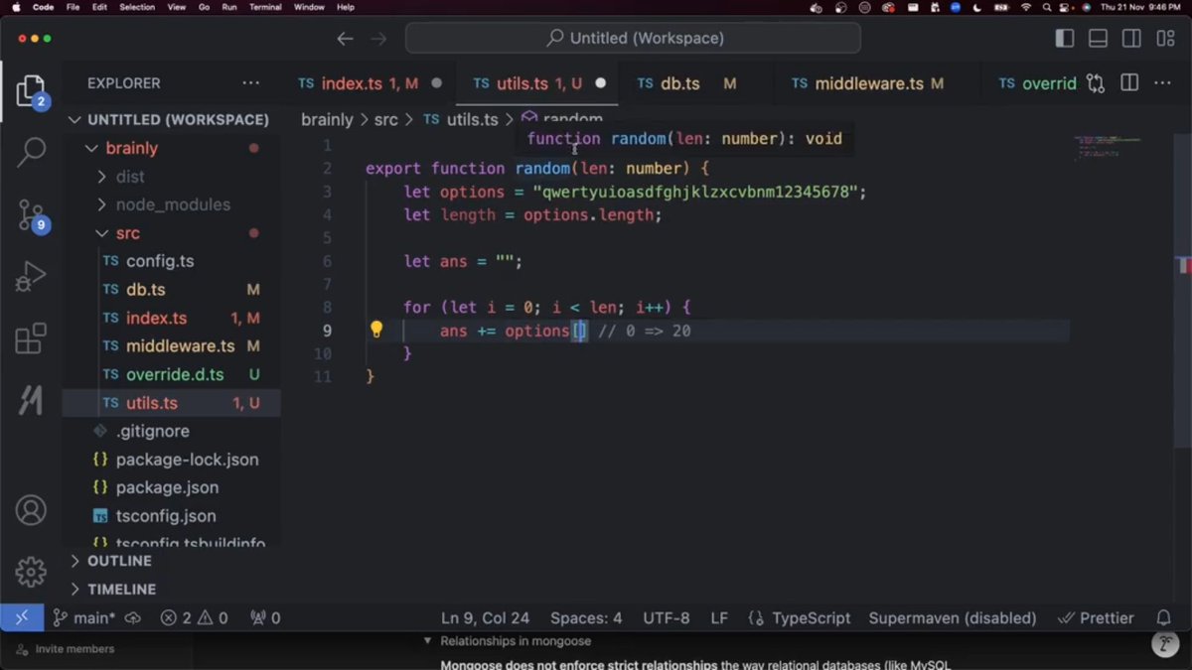The width and height of the screenshot is (1192, 670).
Task: Toggle the panel layout control
Action: (x=1098, y=37)
